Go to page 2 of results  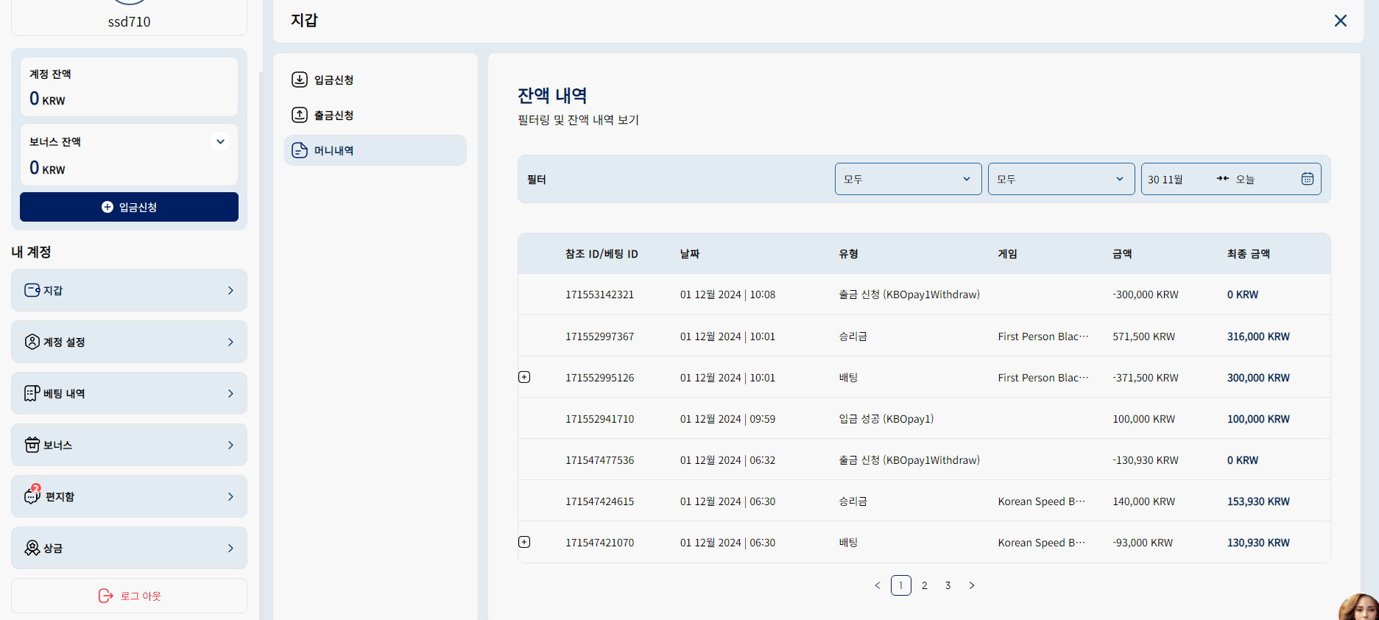pos(925,585)
